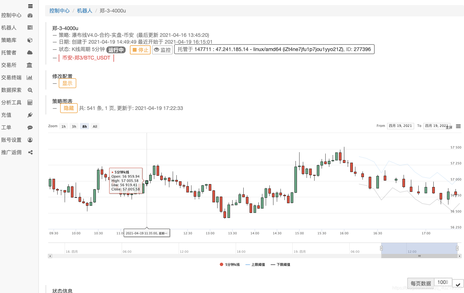The image size is (464, 293).
Task: Open 分析工具 calculator icon
Action: click(30, 103)
